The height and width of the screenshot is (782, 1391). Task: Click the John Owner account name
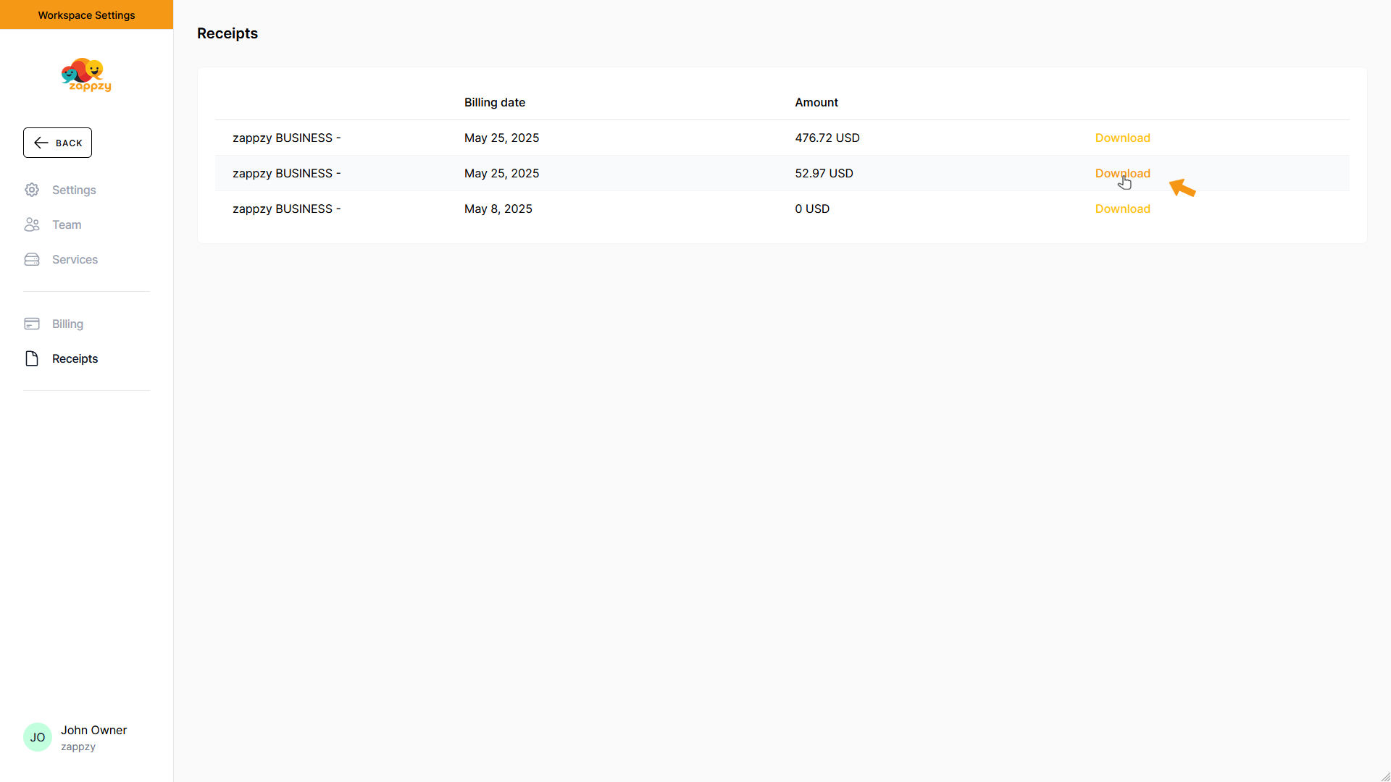pos(93,730)
